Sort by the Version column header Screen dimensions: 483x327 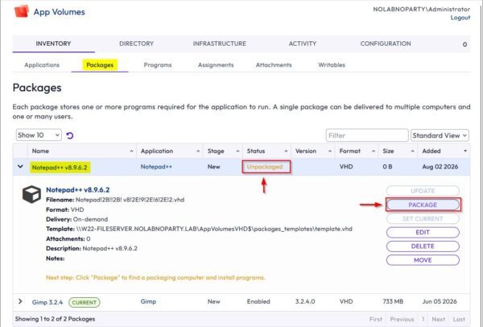click(x=313, y=151)
